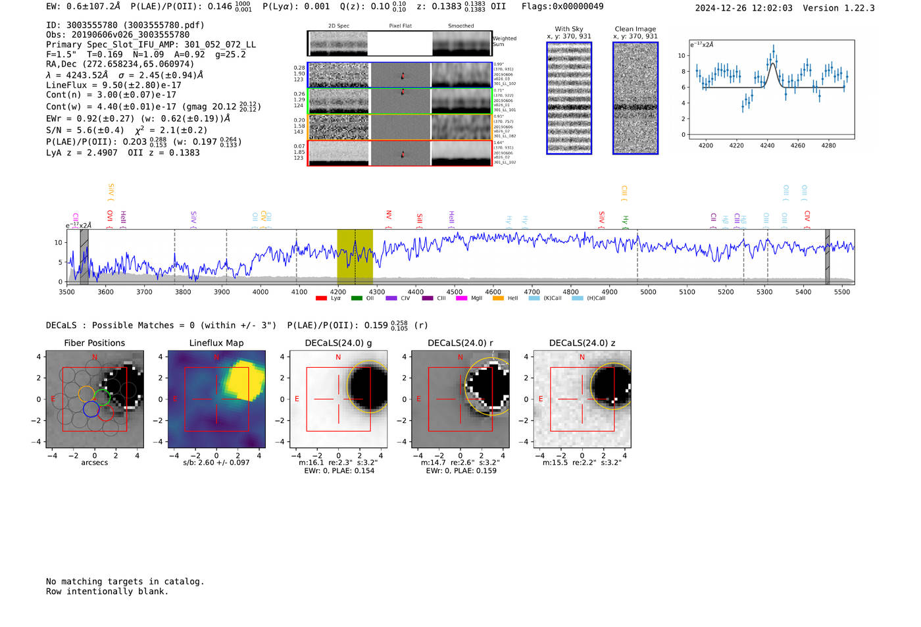
Task: Click 'No matching targets in catalog.' text
Action: coord(125,582)
